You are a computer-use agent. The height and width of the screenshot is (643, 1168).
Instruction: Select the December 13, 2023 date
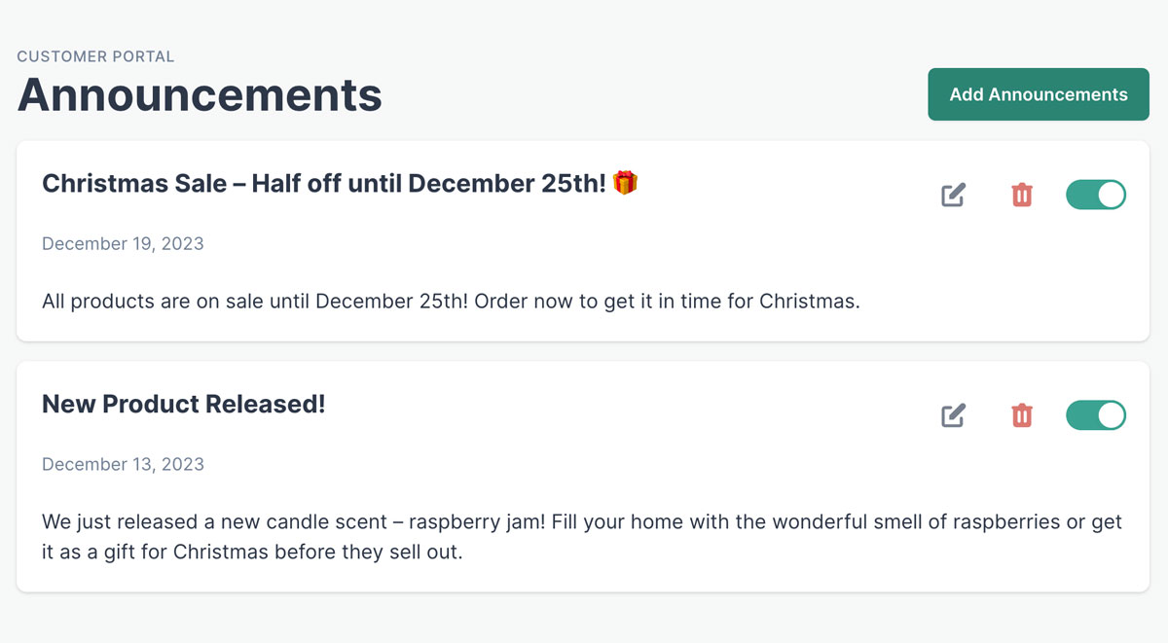123,464
